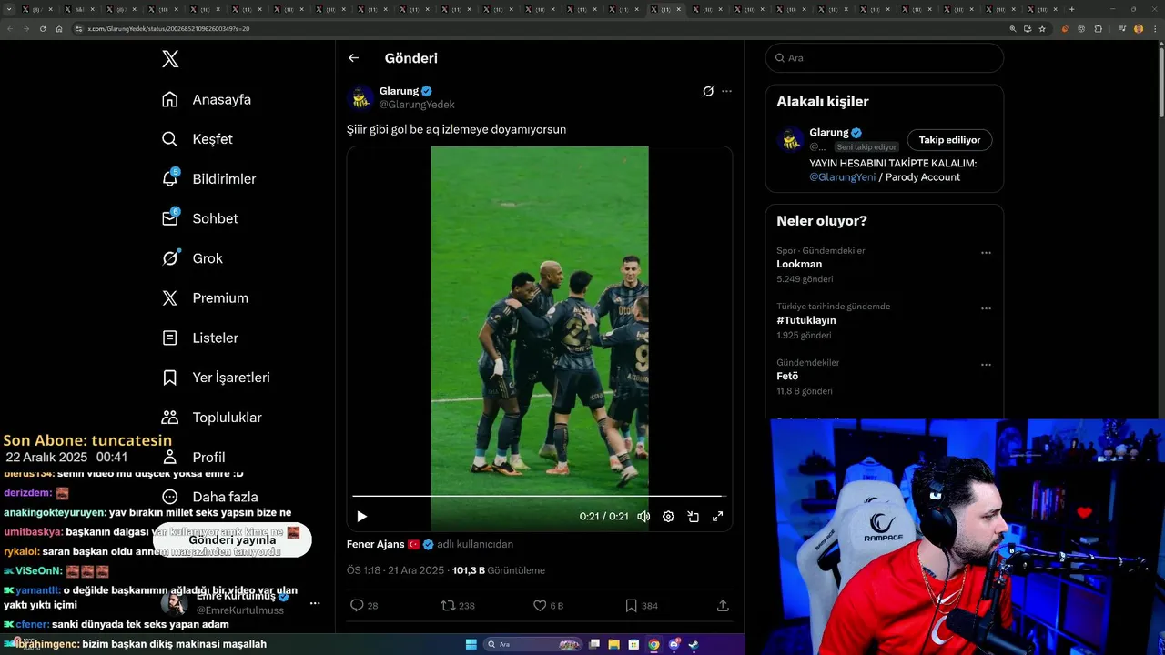Open Microsoft Store from taskbar

633,644
